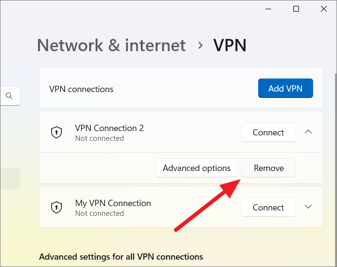This screenshot has height=267, width=337.
Task: Click the breadcrumb separator chevron
Action: (200, 45)
